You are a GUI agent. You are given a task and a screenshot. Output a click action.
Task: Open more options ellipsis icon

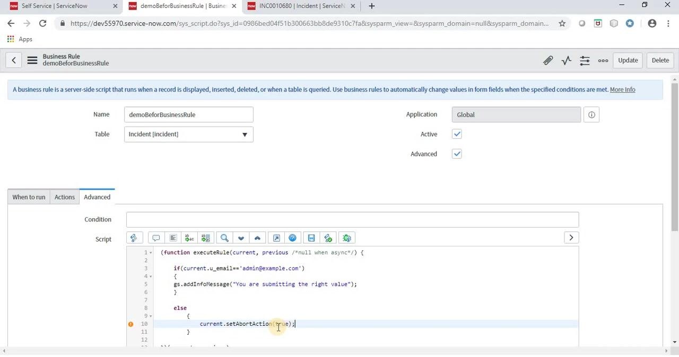(x=603, y=60)
